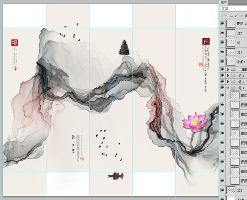Viewport: 247px width, 200px height.
Task: Collapse the 组 1 group
Action: click(x=228, y=88)
